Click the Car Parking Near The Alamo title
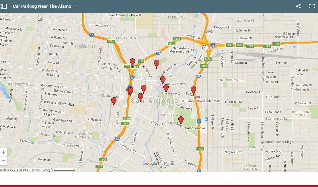This screenshot has width=318, height=187. click(42, 6)
